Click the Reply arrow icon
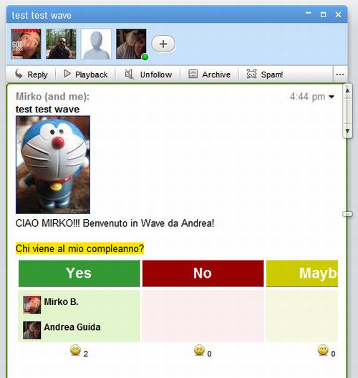 (x=19, y=74)
